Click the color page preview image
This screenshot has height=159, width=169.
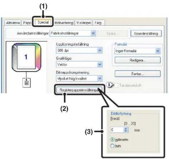[x=27, y=57]
